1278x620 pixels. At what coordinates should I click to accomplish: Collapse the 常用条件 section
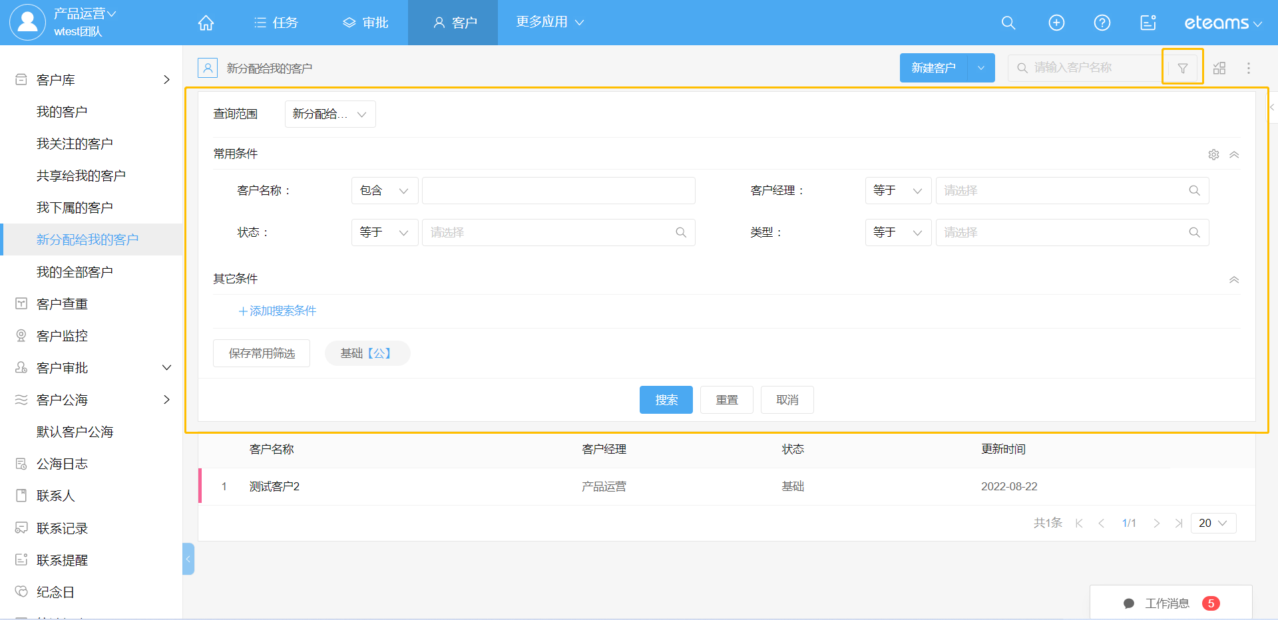tap(1234, 154)
